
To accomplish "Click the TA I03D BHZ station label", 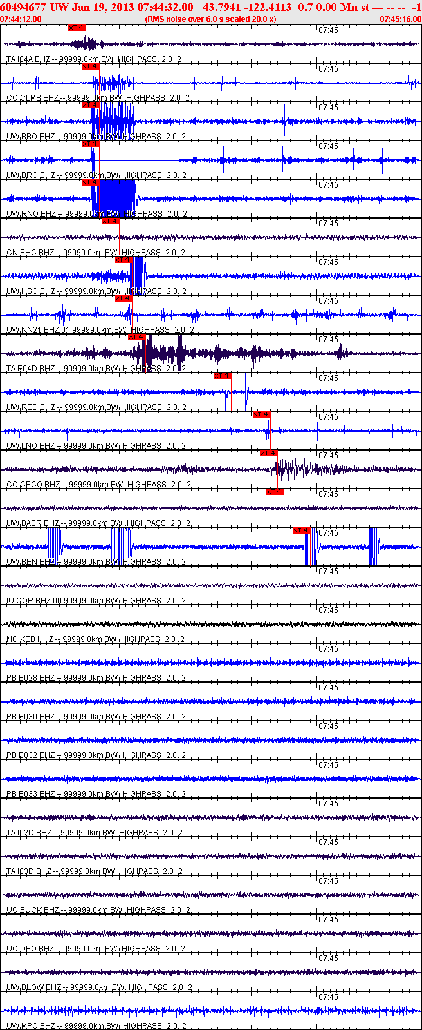I will tap(30, 871).
